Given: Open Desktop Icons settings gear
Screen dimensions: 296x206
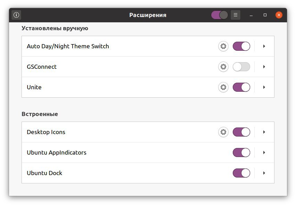Looking at the screenshot, I should pos(223,132).
